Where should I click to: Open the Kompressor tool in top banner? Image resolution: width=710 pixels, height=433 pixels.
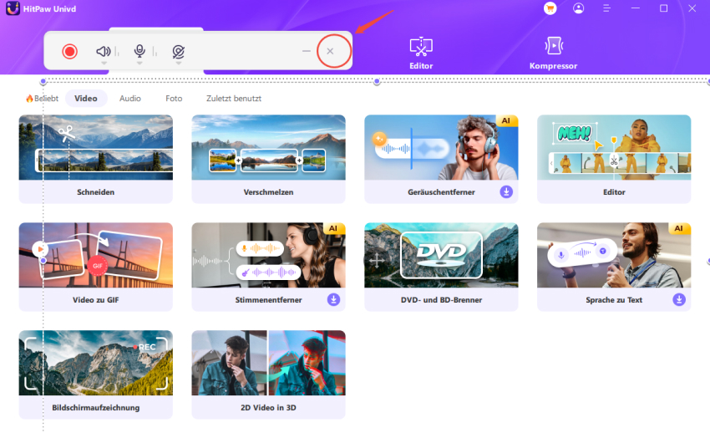tap(553, 53)
